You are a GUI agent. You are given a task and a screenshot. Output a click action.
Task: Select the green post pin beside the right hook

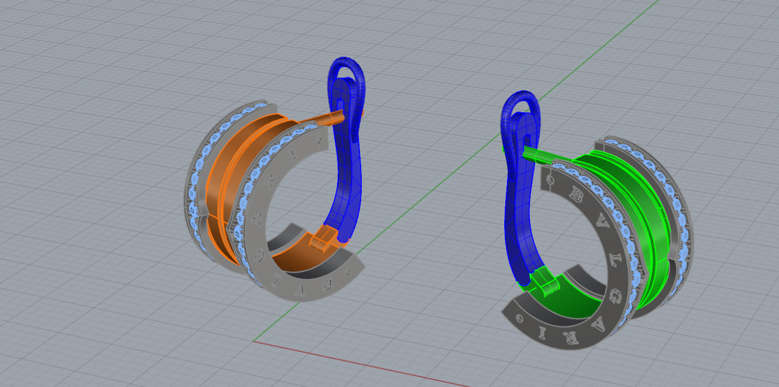(x=547, y=155)
